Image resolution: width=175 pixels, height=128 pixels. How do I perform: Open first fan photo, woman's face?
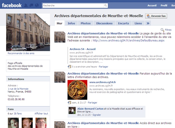[x=13, y=123]
